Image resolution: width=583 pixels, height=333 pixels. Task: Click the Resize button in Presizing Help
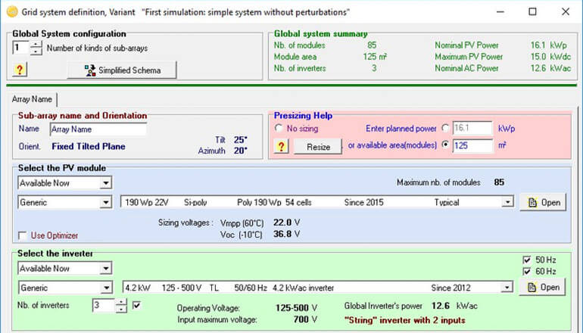pos(318,147)
